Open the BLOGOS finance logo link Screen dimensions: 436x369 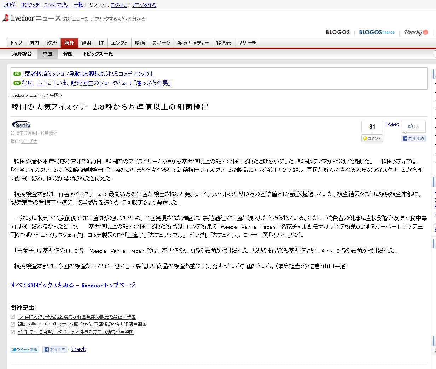pyautogui.click(x=377, y=32)
